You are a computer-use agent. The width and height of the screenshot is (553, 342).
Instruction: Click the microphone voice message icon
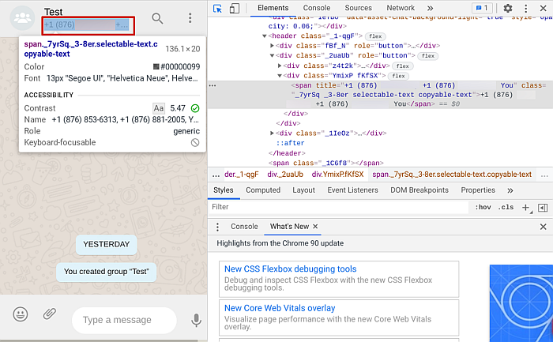tap(196, 320)
